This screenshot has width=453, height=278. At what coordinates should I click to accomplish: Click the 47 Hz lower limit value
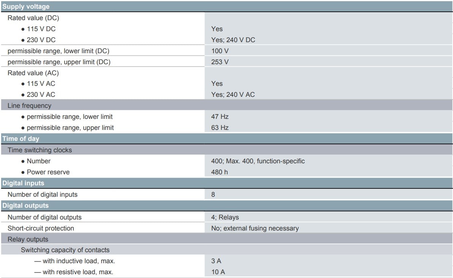pos(220,117)
